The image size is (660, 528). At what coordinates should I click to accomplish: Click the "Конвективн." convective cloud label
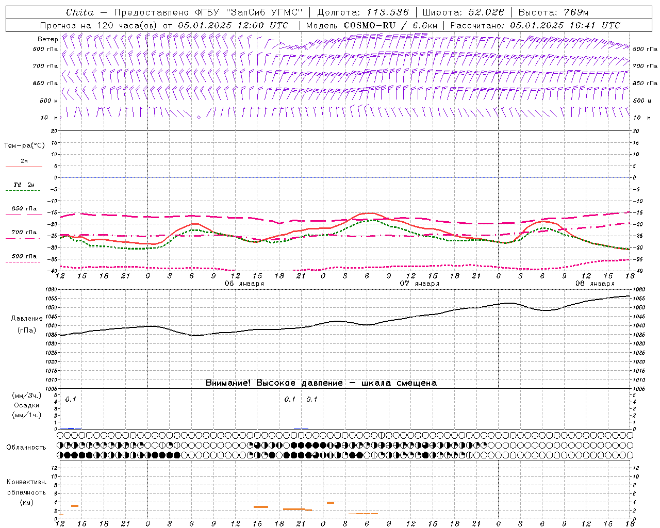tap(26, 482)
